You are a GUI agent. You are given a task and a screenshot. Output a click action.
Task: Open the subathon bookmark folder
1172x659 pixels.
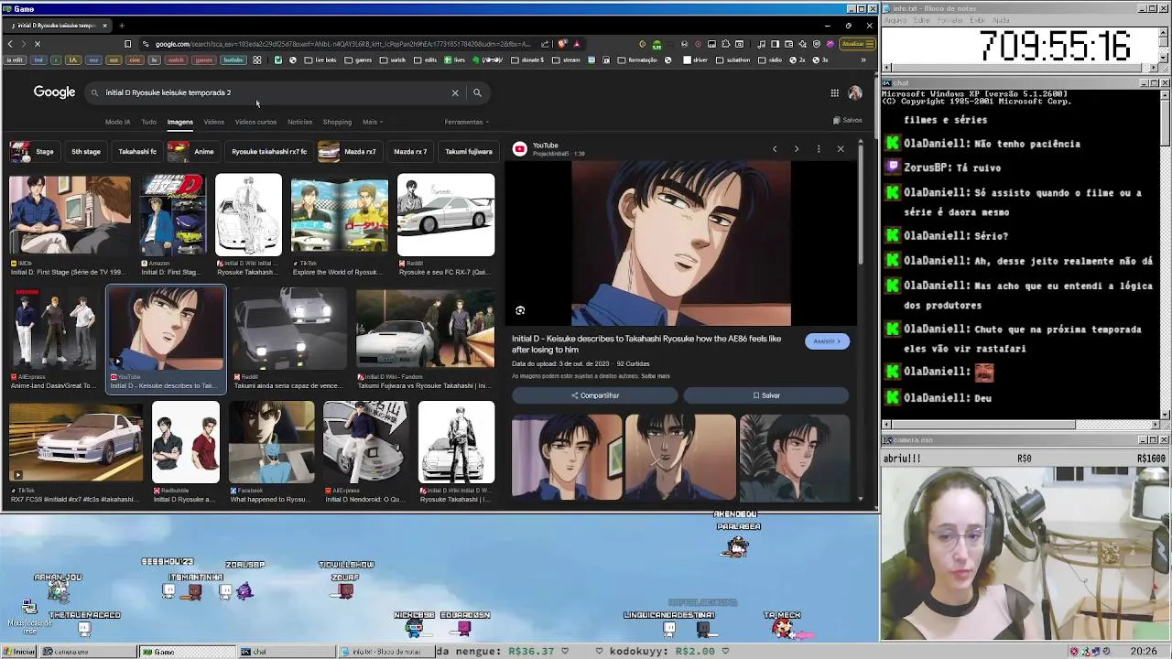(x=735, y=60)
